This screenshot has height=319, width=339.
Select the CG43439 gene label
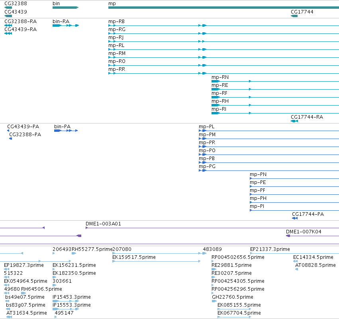16,12
